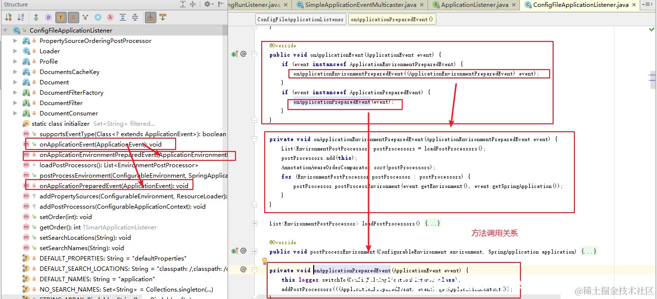
Task: Click implements gutter icon beside postProcessEnvironment
Action: (x=235, y=251)
